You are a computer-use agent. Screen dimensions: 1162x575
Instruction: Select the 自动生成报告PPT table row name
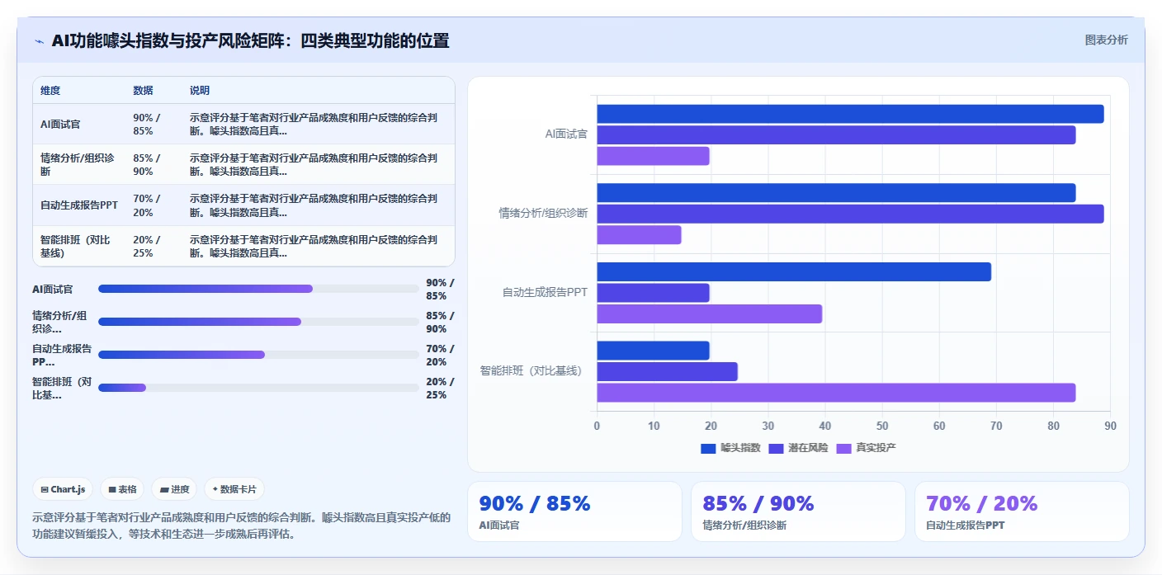78,205
